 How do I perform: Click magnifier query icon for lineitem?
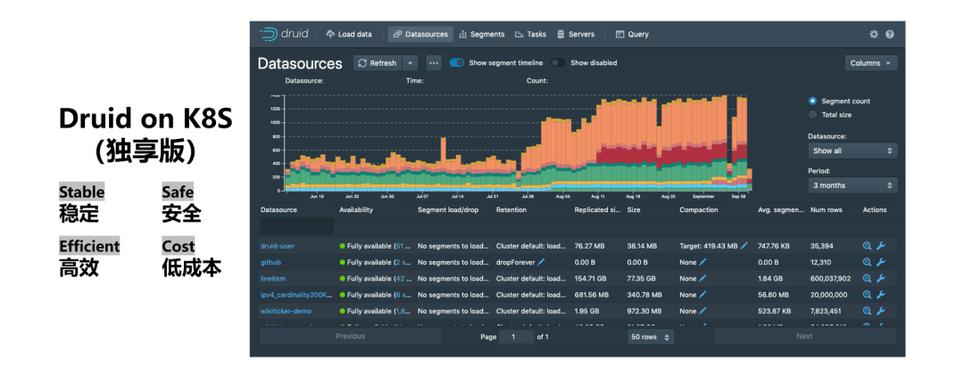[867, 279]
